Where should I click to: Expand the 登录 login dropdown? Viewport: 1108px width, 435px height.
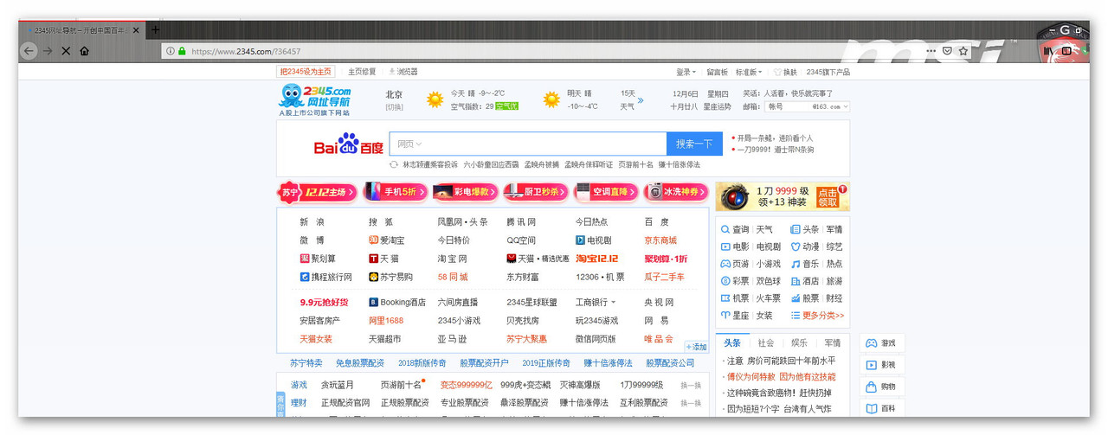pos(686,72)
